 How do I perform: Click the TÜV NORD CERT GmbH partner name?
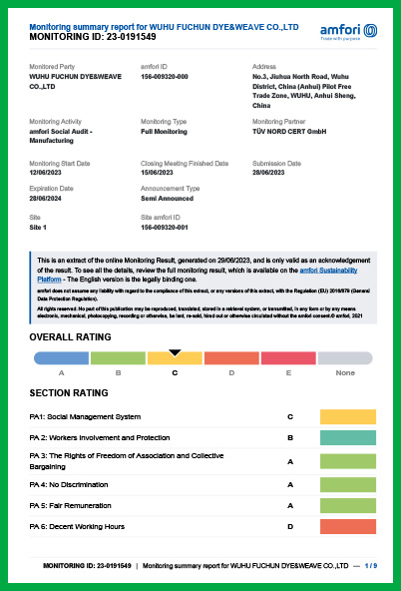point(289,132)
